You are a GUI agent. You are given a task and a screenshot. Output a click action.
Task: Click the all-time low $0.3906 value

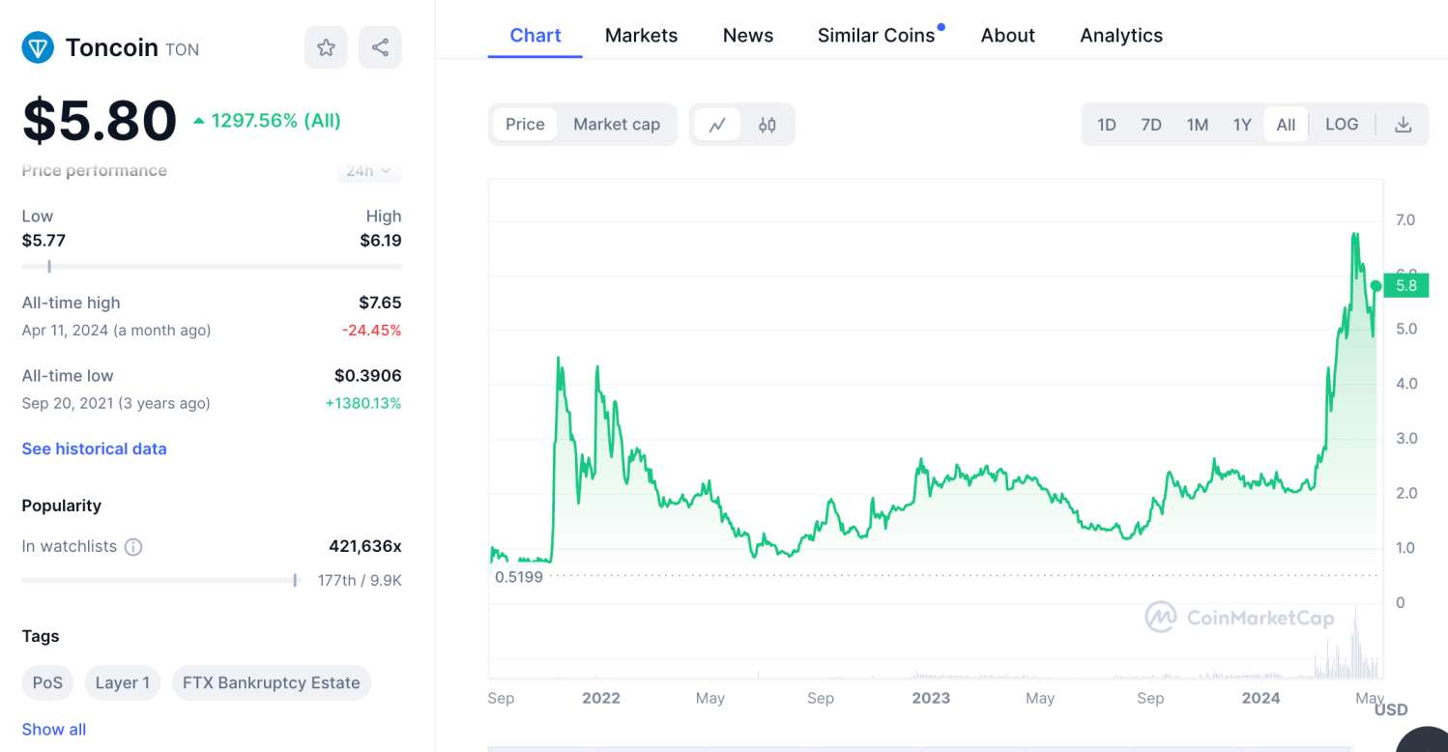coord(368,376)
